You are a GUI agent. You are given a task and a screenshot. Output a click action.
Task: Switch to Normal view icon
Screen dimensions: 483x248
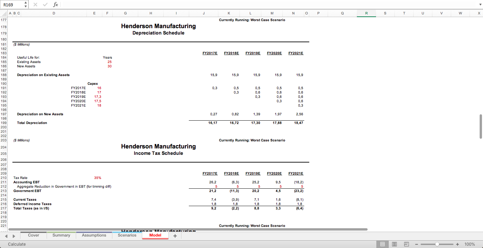[382, 244]
